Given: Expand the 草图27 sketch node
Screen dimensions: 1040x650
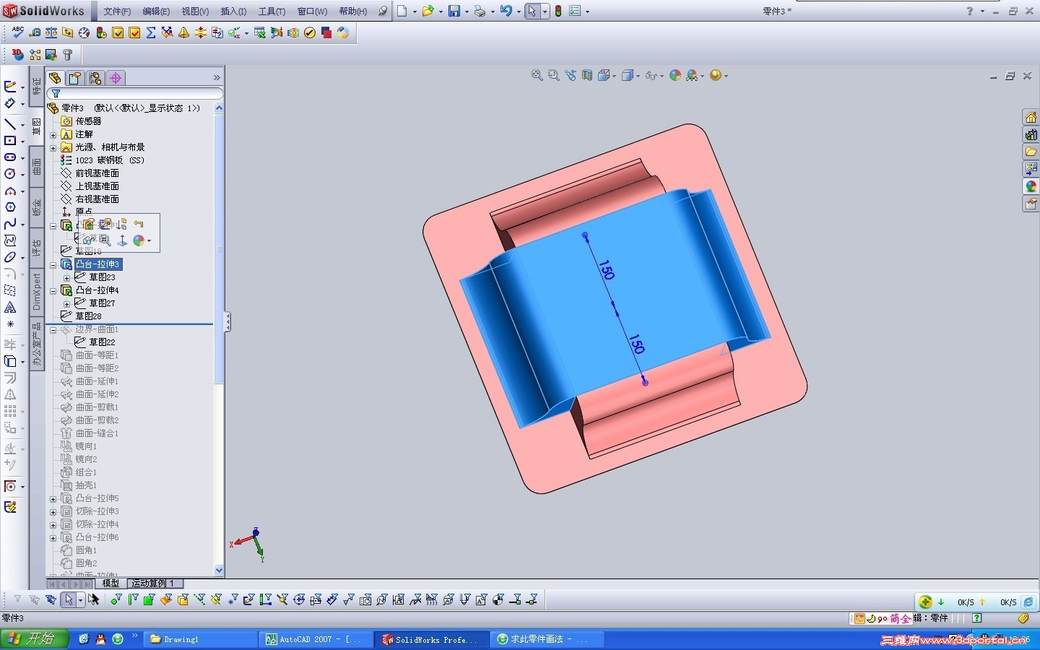Looking at the screenshot, I should (x=66, y=303).
